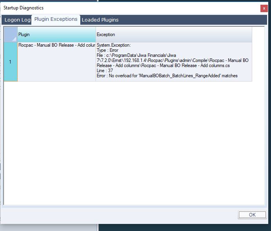The height and width of the screenshot is (231, 271).
Task: Click the Startup Diagnostics title bar
Action: (x=117, y=8)
